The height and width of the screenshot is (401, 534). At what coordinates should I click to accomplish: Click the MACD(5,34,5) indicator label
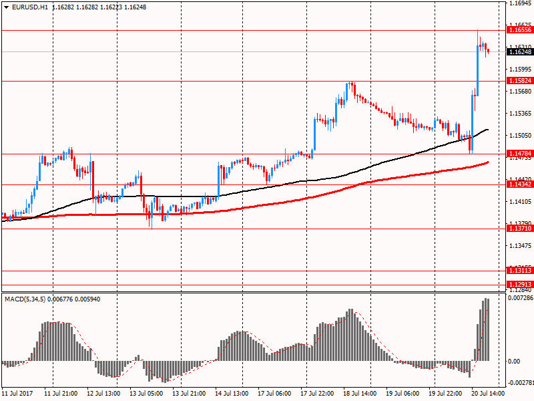[25, 299]
